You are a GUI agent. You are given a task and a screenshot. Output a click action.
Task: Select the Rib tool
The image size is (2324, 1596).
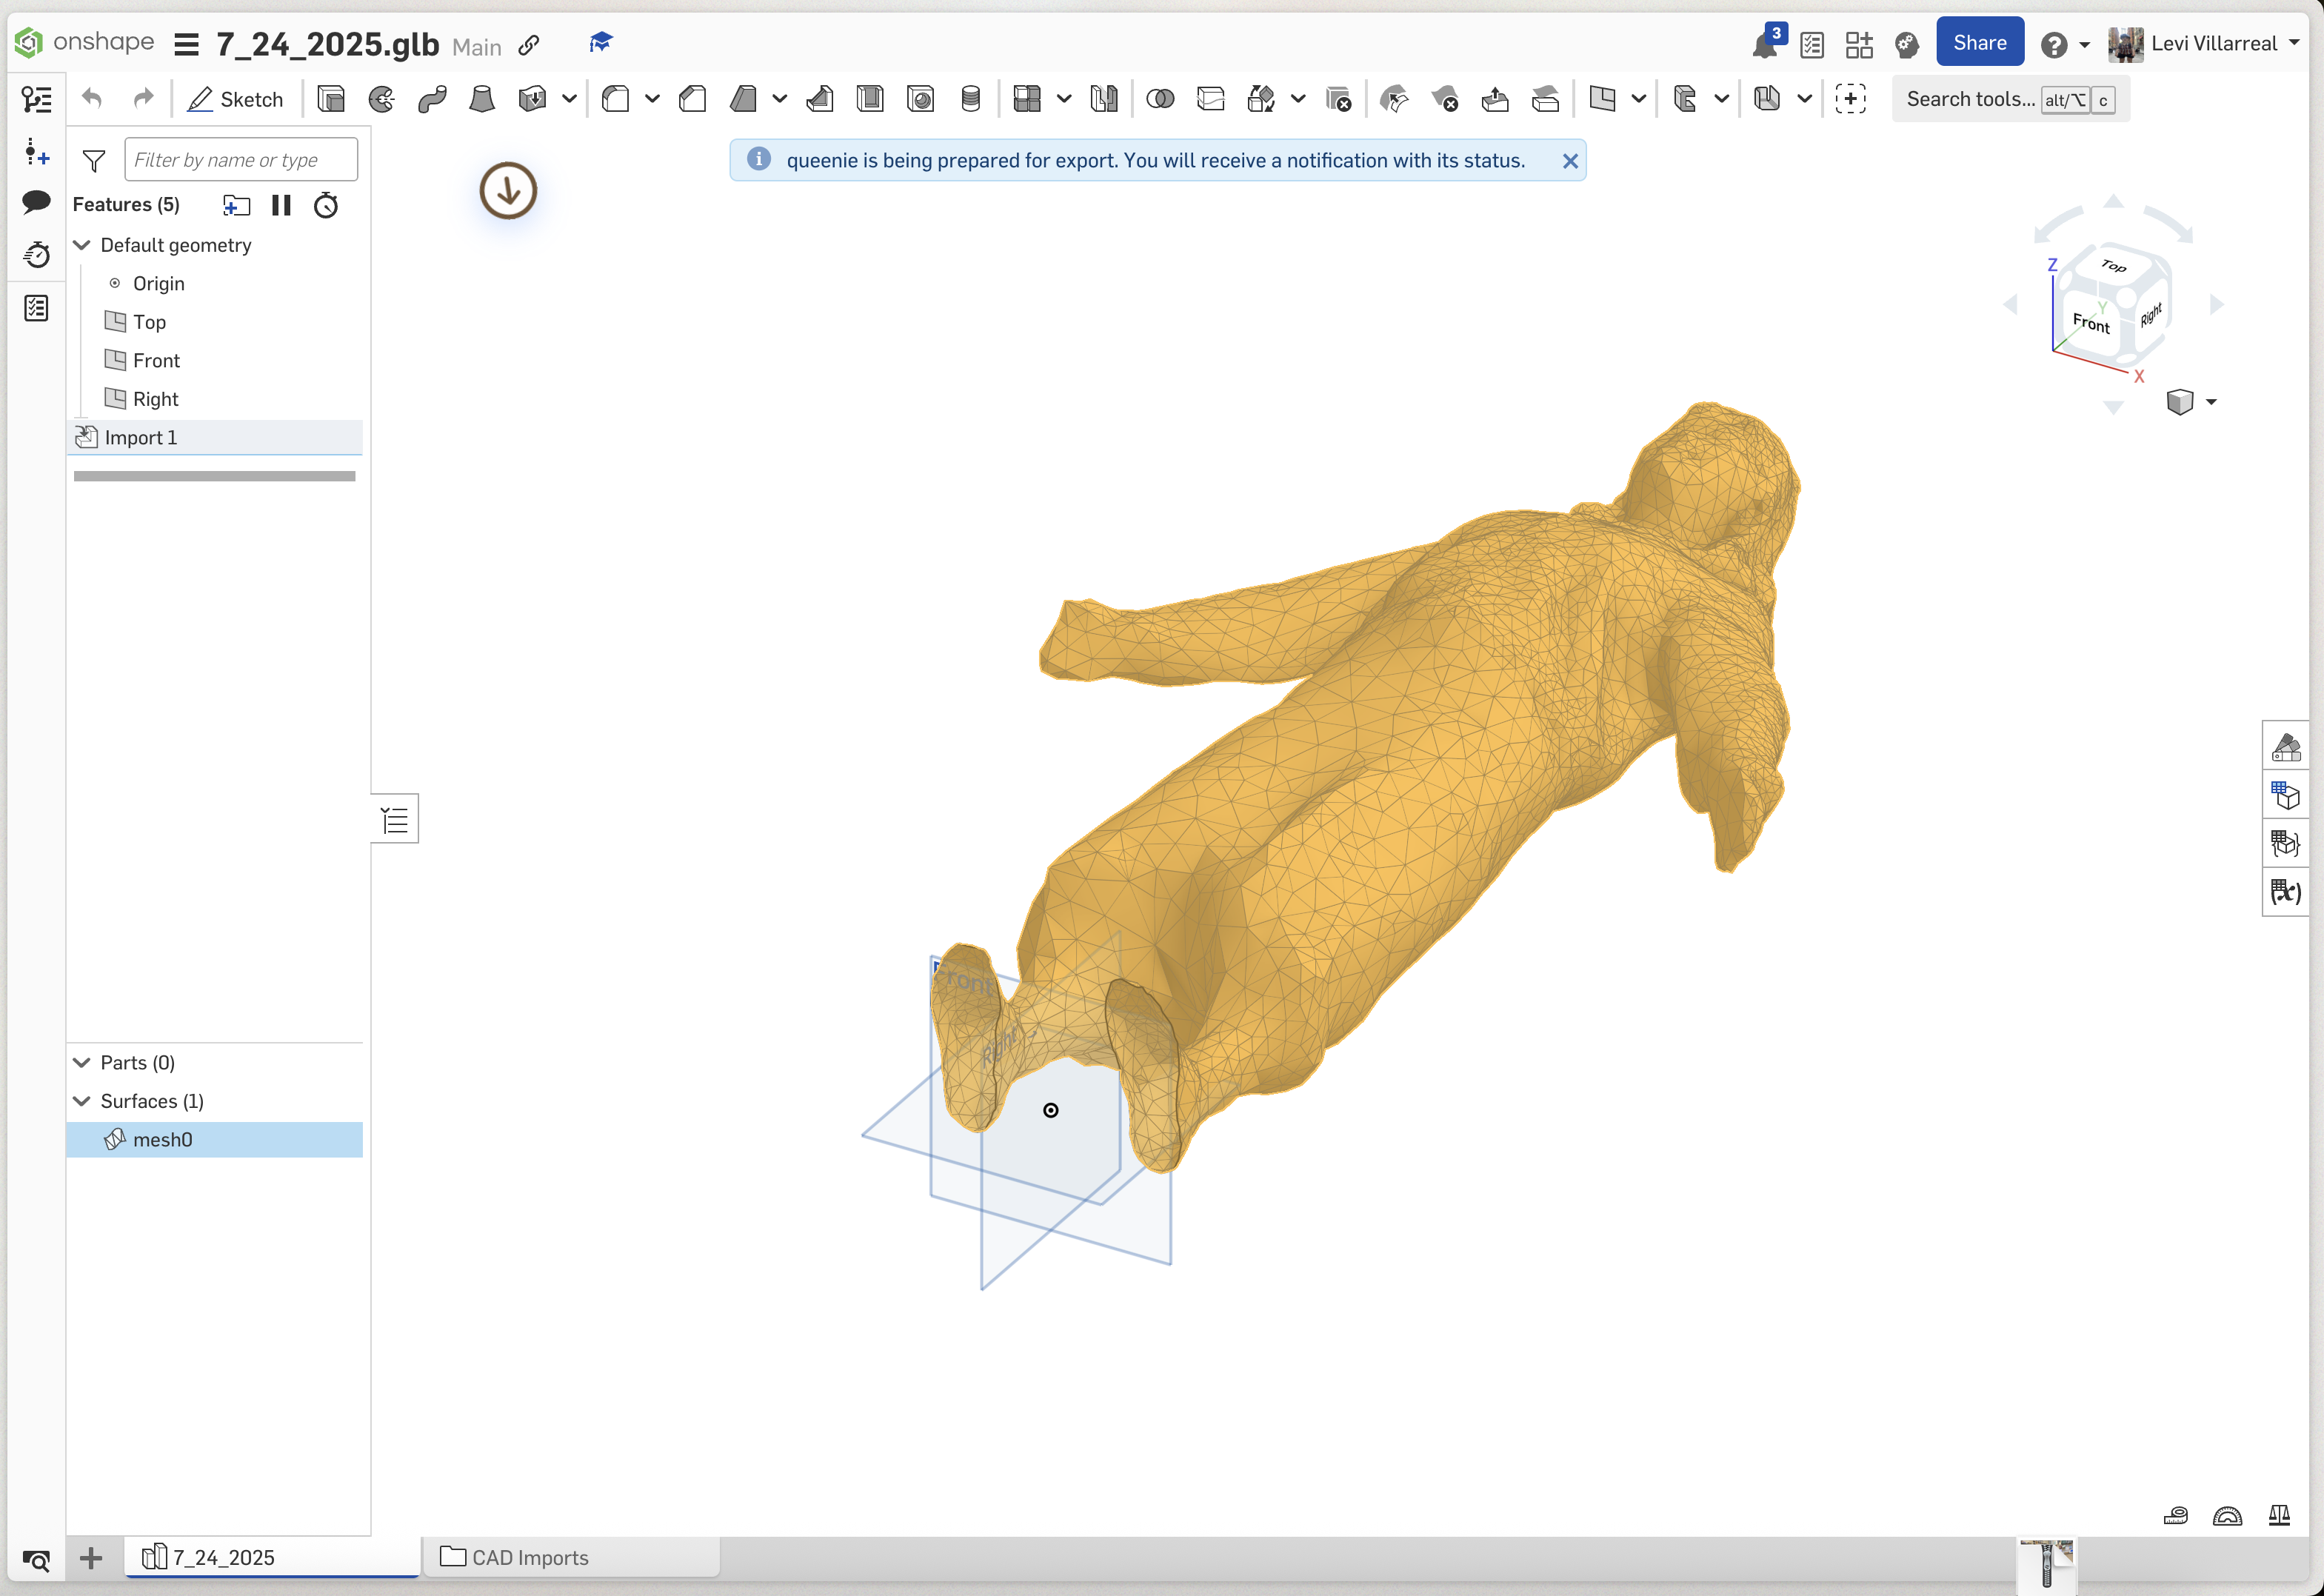coord(820,99)
